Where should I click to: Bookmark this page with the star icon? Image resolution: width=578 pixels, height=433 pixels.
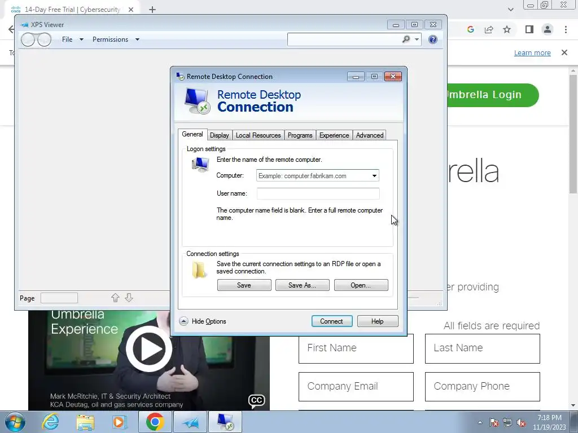tap(507, 29)
